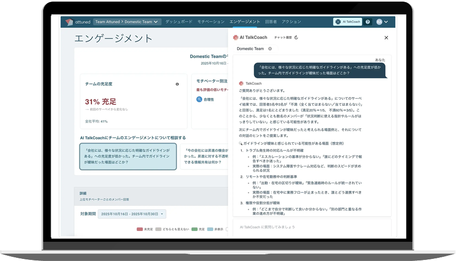Viewport: 456px width, 261px height.
Task: Select the エンゲージメント tab
Action: [x=244, y=22]
